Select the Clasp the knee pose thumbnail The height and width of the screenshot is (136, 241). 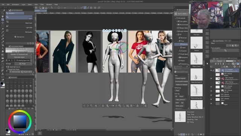[197, 74]
